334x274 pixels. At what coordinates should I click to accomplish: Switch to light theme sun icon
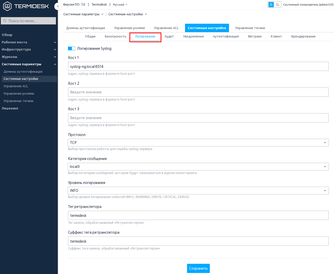click(x=271, y=5)
